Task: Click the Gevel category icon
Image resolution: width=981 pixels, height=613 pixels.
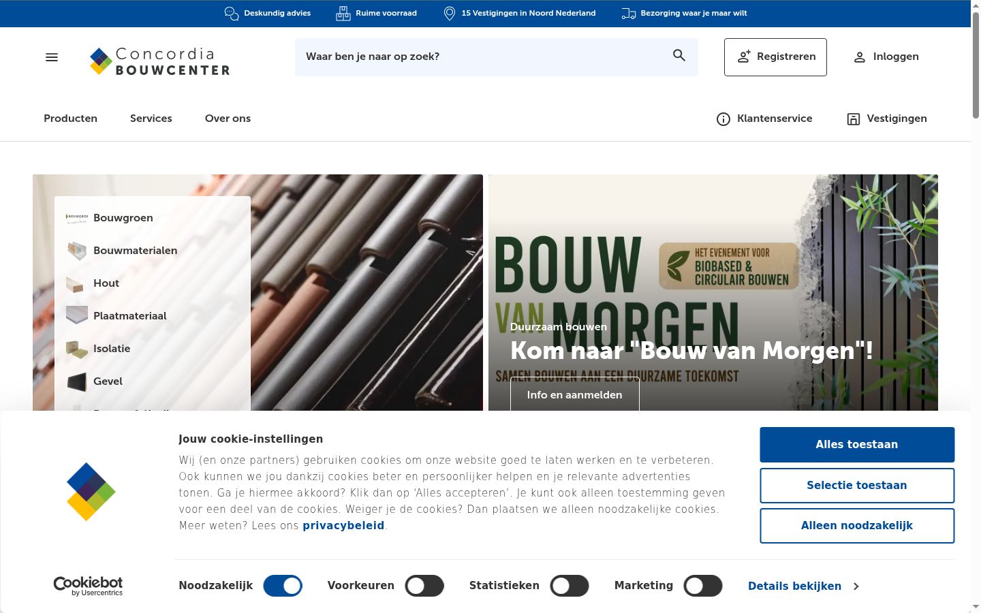Action: pyautogui.click(x=77, y=381)
